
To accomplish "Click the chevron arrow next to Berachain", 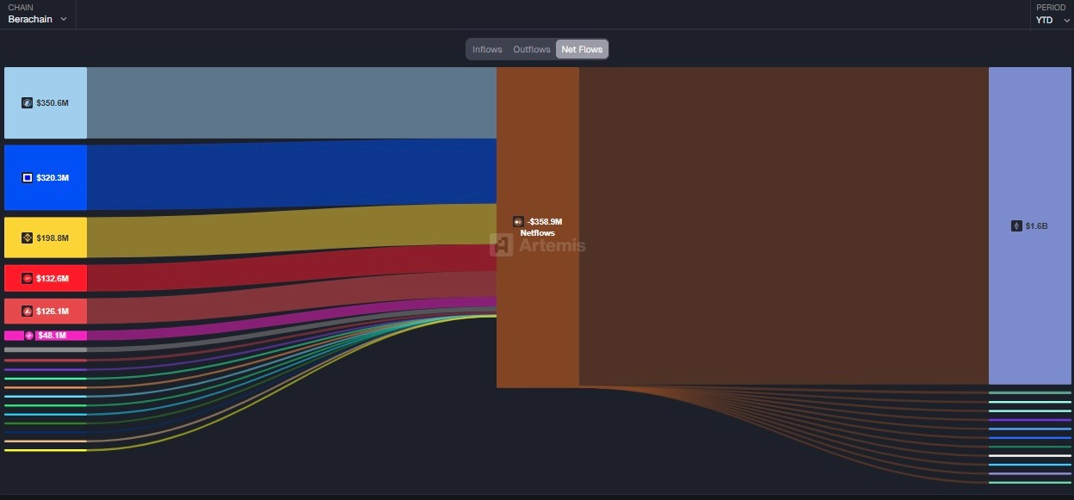I will [64, 20].
